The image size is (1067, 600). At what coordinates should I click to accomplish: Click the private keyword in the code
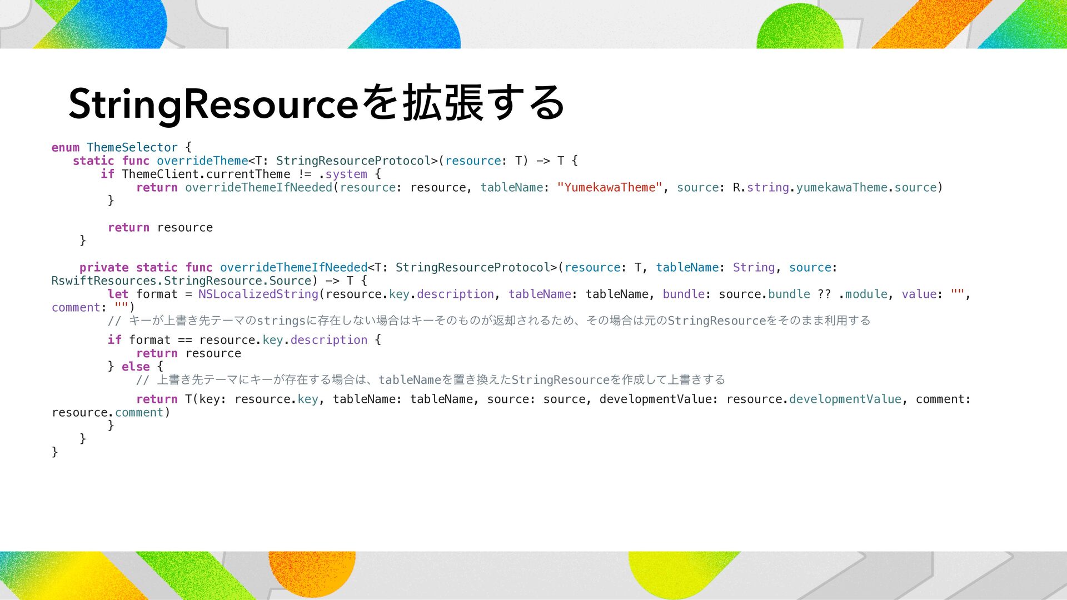coord(103,267)
